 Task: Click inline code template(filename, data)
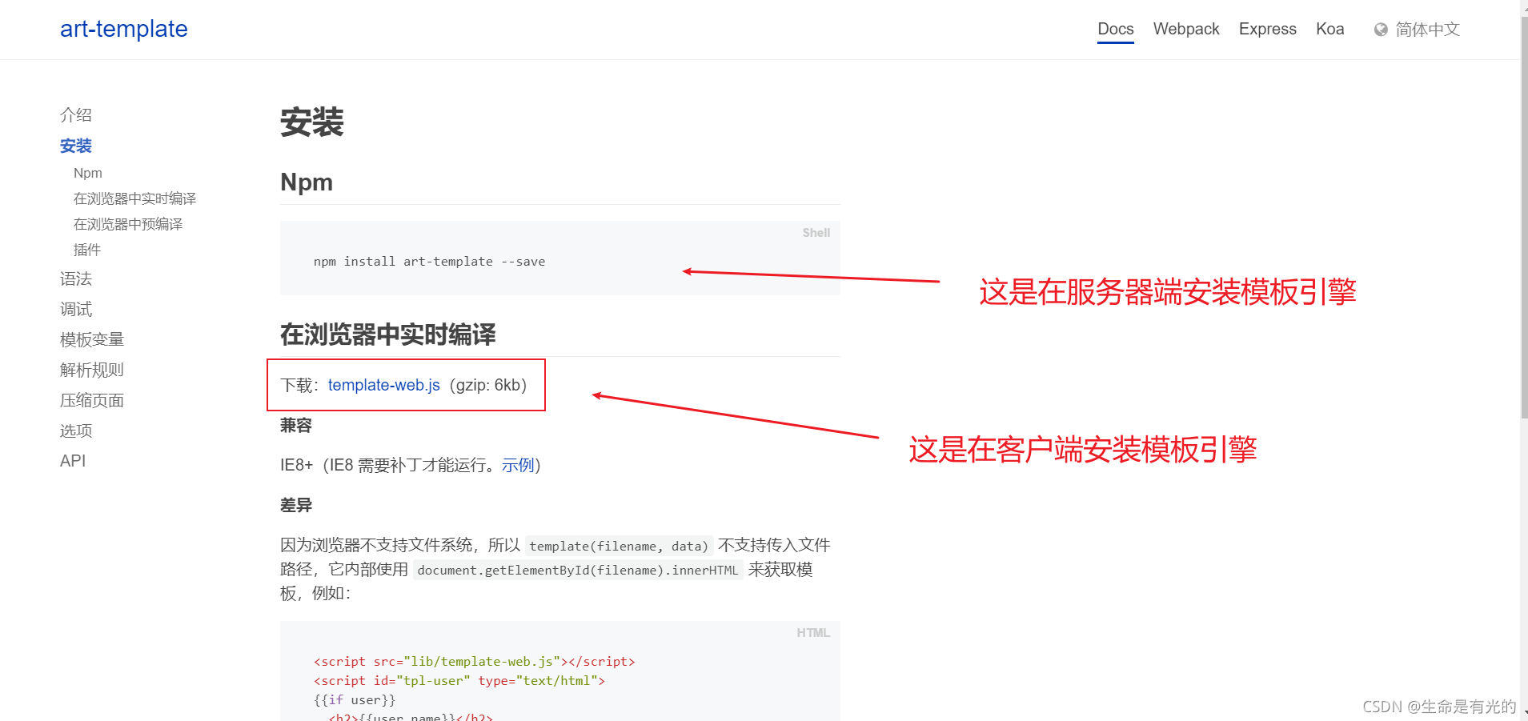pyautogui.click(x=619, y=546)
